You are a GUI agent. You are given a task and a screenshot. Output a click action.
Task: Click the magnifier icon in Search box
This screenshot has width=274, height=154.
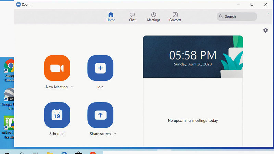(221, 16)
